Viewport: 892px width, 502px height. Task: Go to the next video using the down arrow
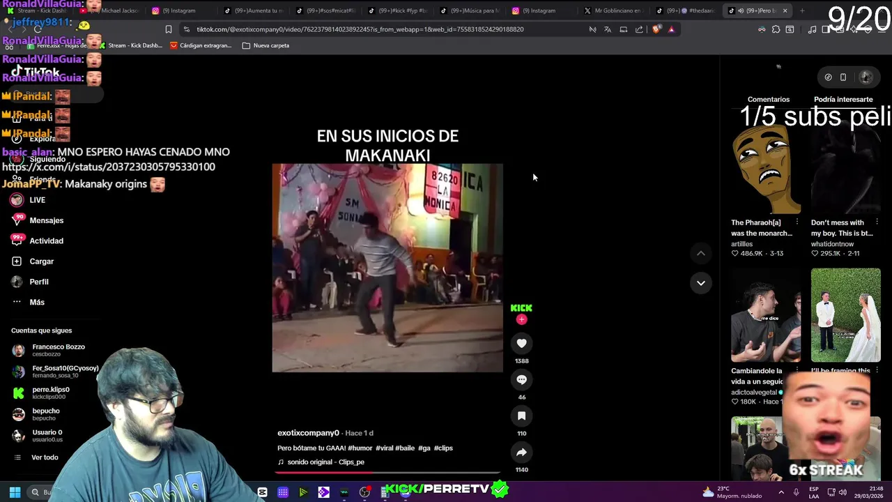coord(701,282)
